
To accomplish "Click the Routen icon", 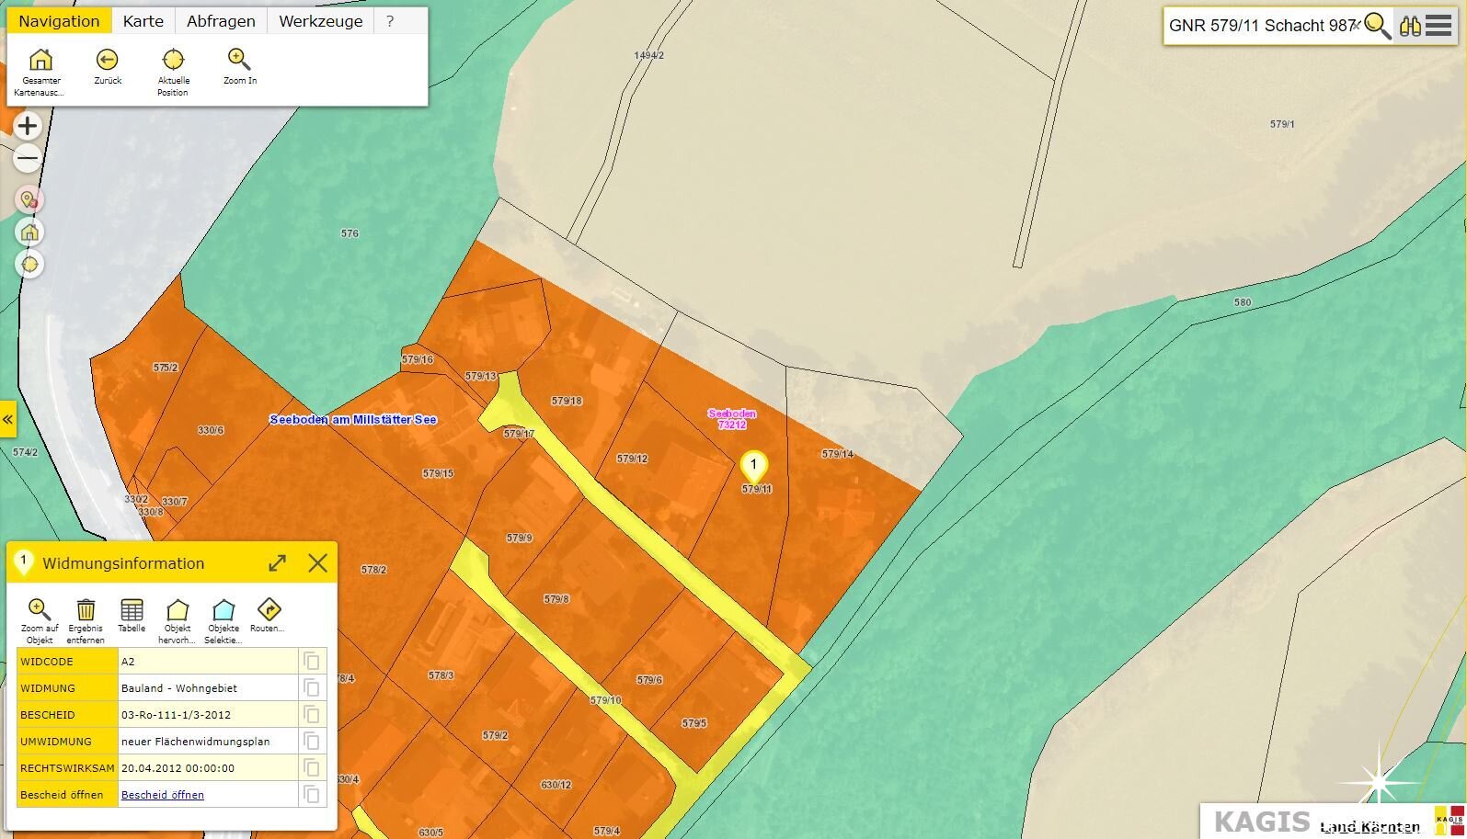I will click(268, 610).
